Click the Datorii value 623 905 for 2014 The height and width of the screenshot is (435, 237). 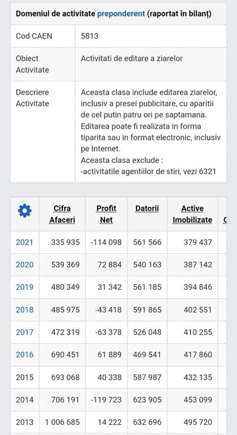(x=146, y=400)
